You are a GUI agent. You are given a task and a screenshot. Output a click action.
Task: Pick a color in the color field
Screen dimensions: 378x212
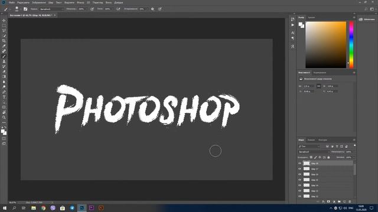pyautogui.click(x=325, y=45)
